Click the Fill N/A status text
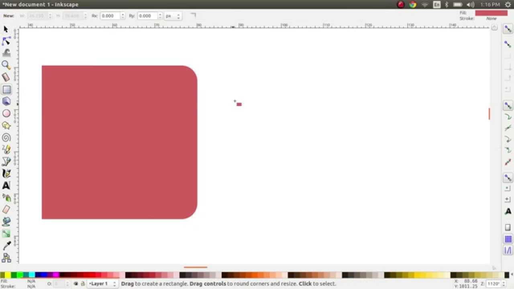The width and height of the screenshot is (514, 289). tap(31, 281)
